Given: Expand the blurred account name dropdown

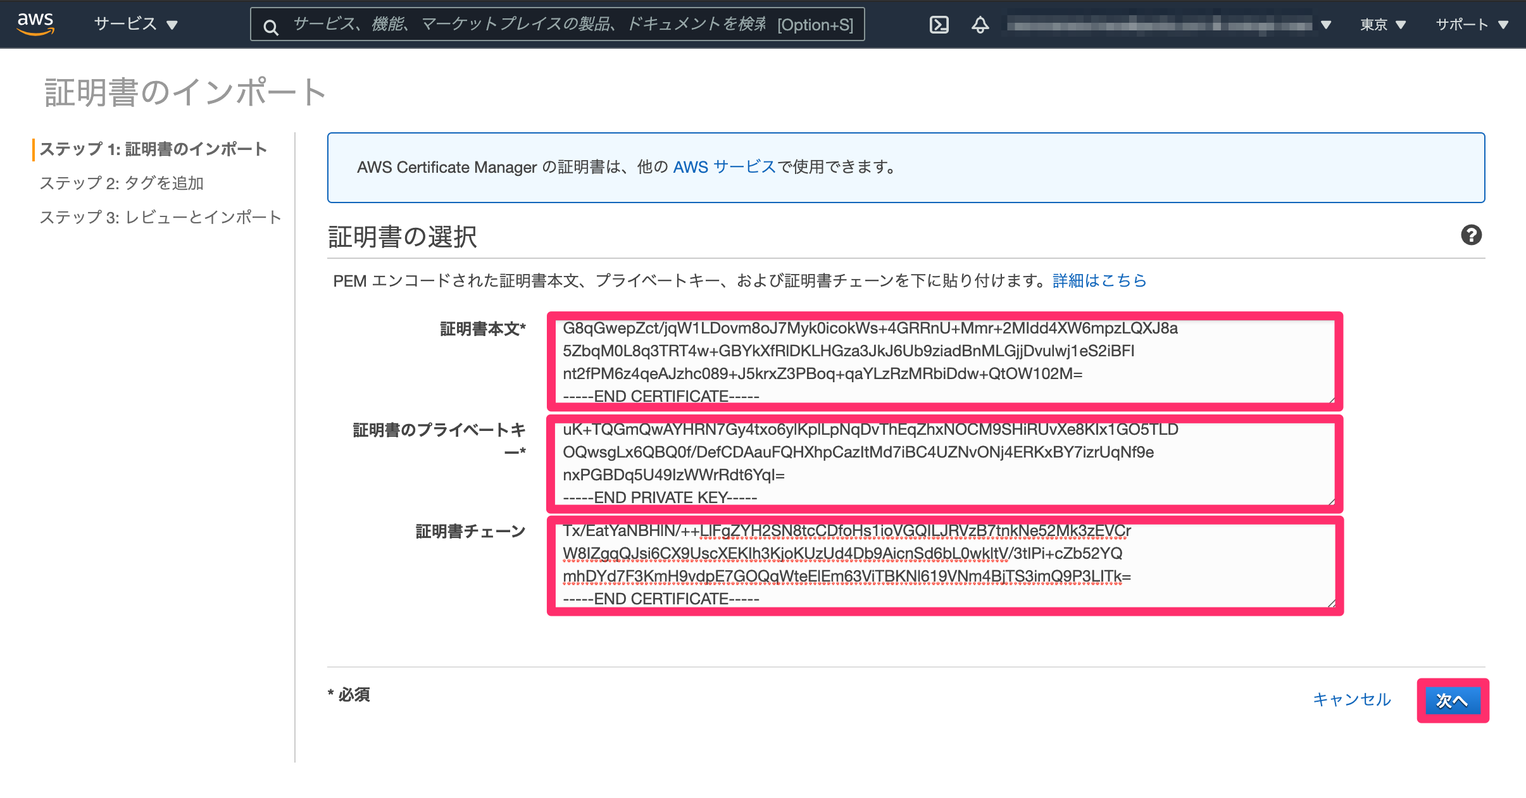Looking at the screenshot, I should coord(1170,25).
